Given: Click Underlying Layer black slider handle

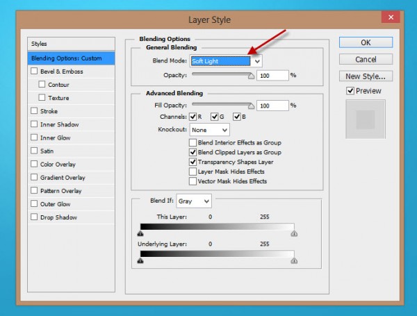Looking at the screenshot, I should [141, 260].
